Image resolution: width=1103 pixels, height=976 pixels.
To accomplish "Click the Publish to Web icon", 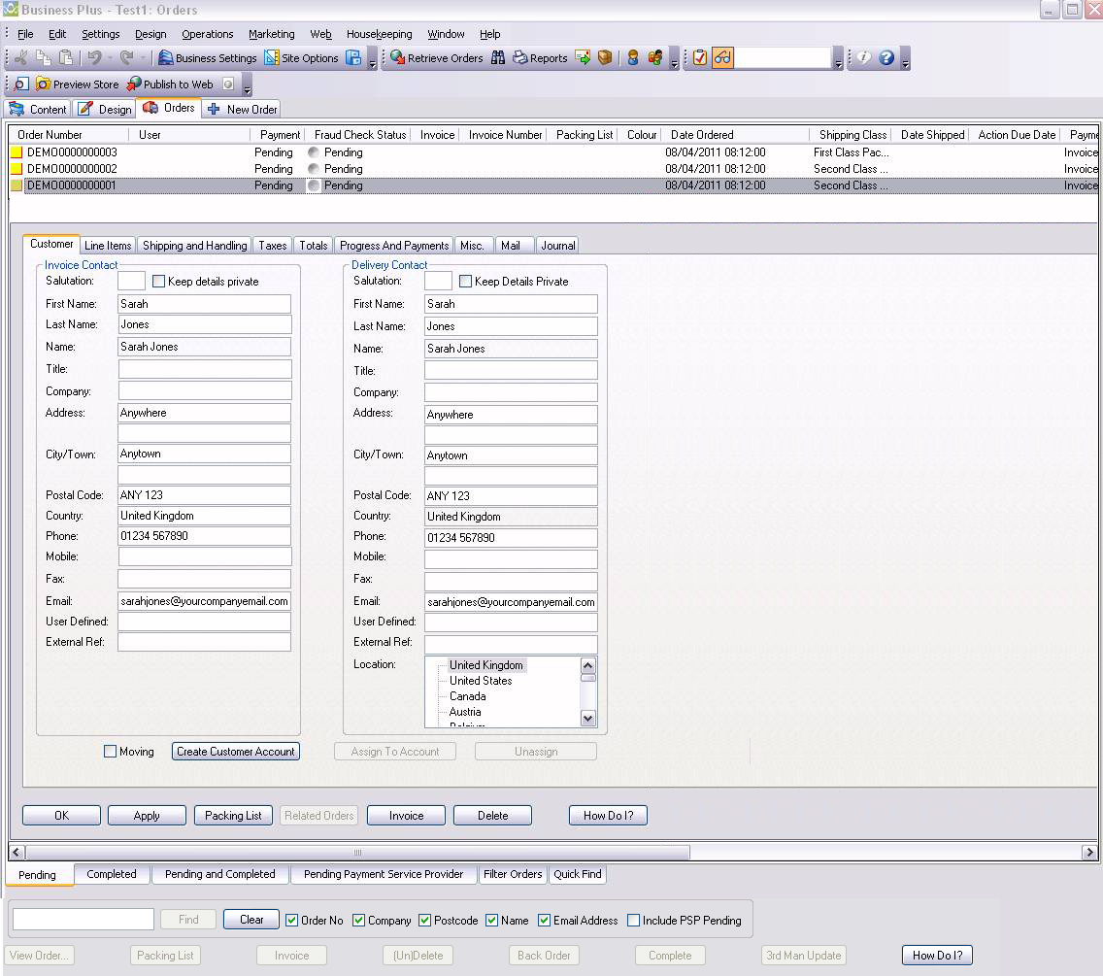I will tap(134, 84).
